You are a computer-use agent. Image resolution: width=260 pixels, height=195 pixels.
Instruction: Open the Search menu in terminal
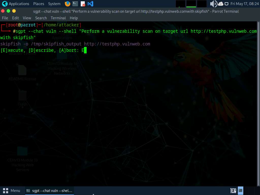pyautogui.click(x=41, y=18)
